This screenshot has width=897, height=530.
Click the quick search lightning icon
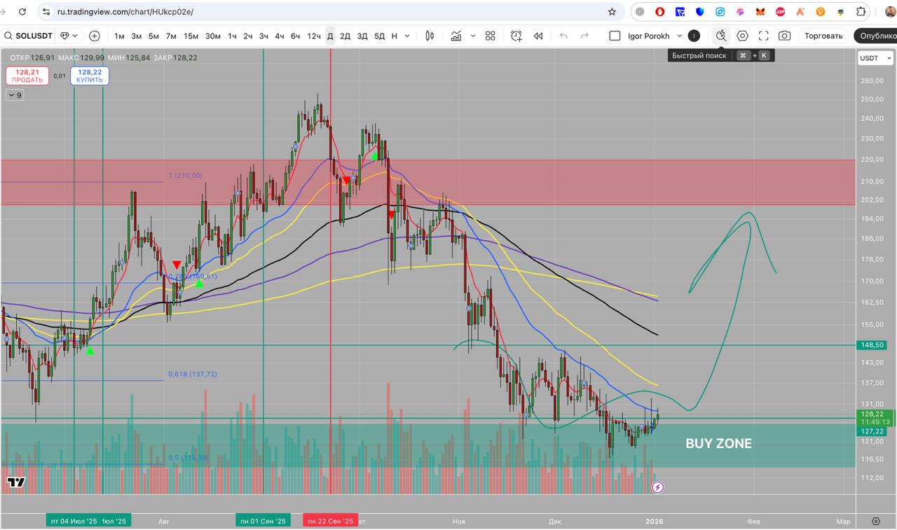720,36
